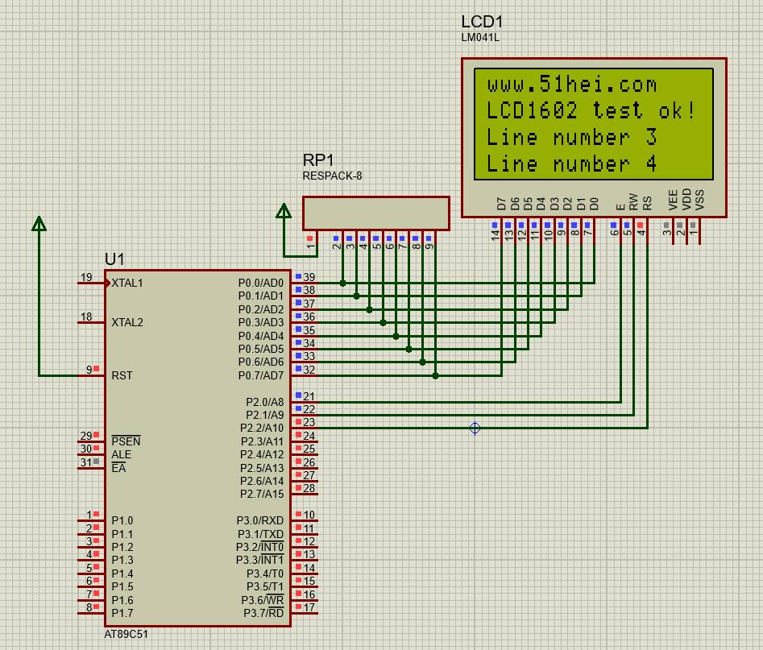
Task: Click pin number 21 on U1
Action: pos(309,396)
